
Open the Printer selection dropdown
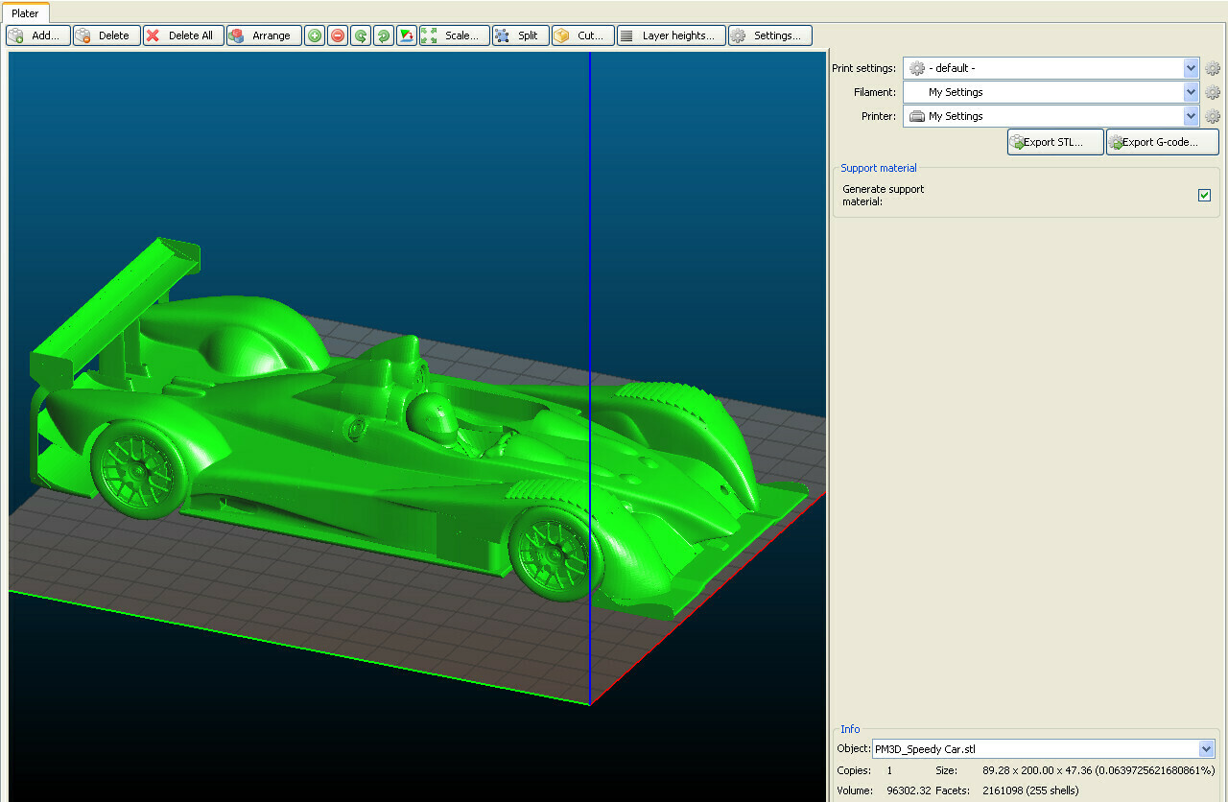coord(1191,116)
